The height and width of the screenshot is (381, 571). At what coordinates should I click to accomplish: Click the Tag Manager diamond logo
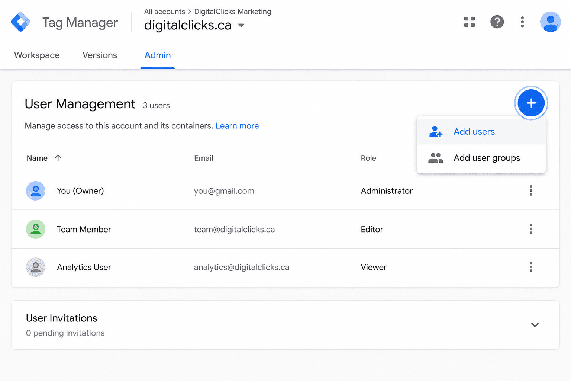point(20,22)
